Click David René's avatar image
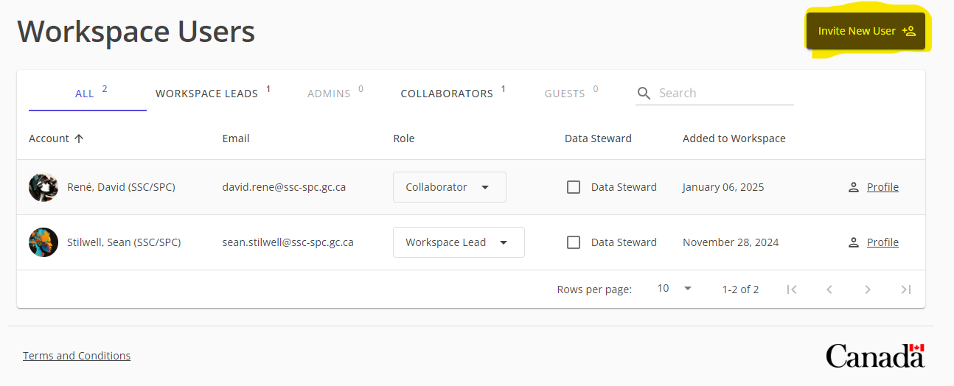954x386 pixels. click(x=43, y=187)
